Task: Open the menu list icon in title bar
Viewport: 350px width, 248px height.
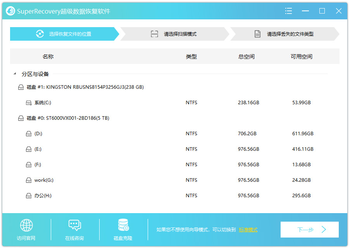Action: 288,11
